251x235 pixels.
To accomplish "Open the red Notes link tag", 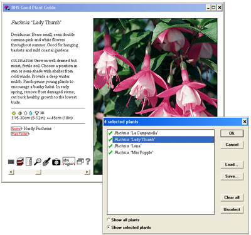I will 16,128.
